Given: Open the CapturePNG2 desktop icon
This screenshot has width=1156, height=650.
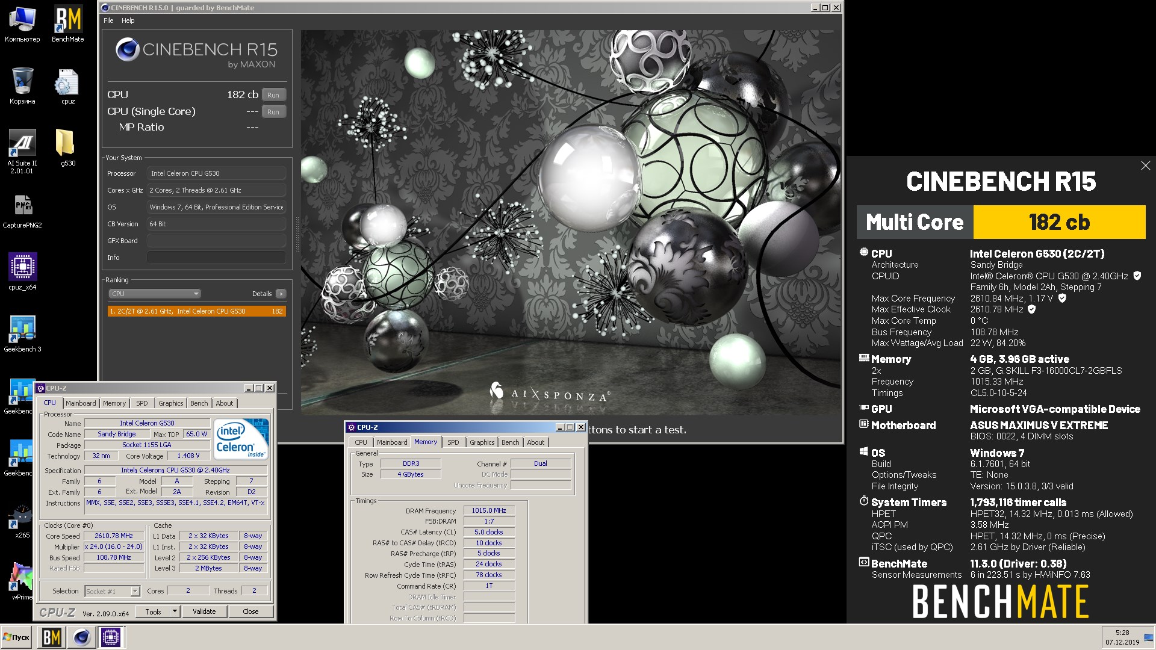Looking at the screenshot, I should 22,211.
